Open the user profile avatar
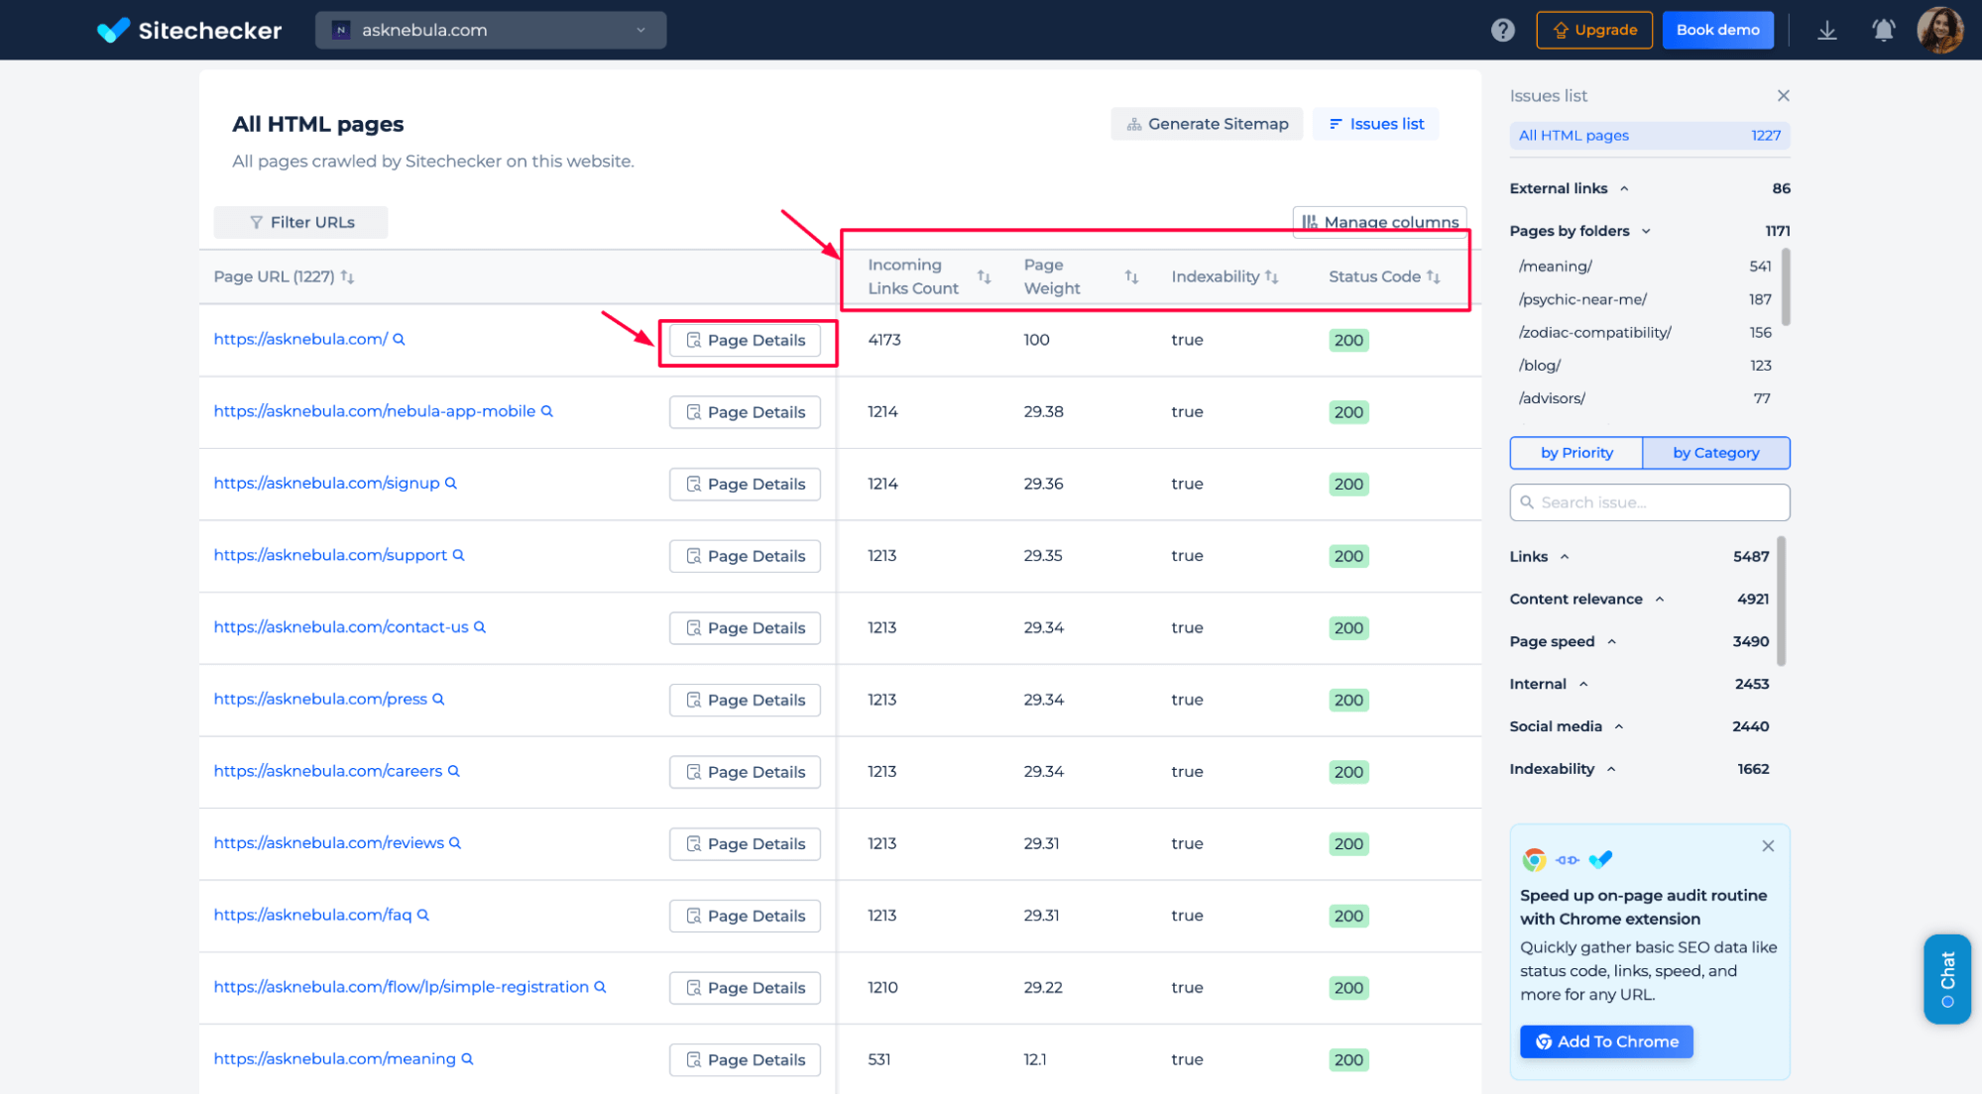The width and height of the screenshot is (1982, 1094). pyautogui.click(x=1939, y=30)
